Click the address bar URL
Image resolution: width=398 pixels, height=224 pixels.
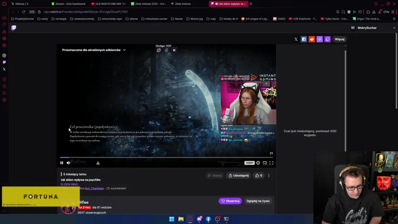(x=86, y=12)
